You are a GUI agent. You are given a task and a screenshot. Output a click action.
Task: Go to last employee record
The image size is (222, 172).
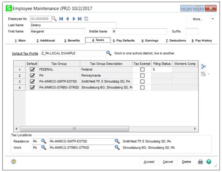pos(80,19)
